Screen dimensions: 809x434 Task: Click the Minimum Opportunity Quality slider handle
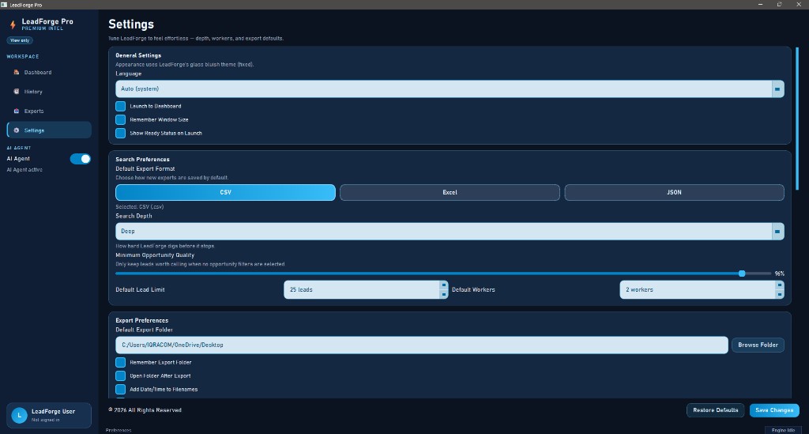742,274
